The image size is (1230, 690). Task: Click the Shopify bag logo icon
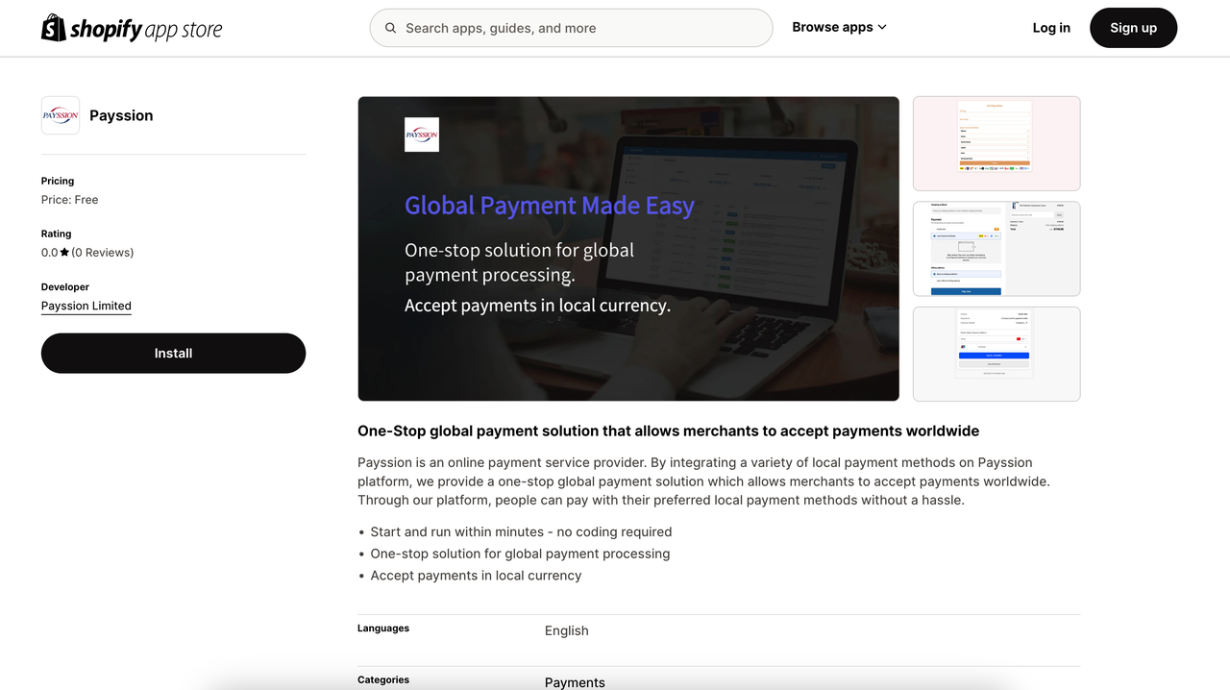point(53,27)
